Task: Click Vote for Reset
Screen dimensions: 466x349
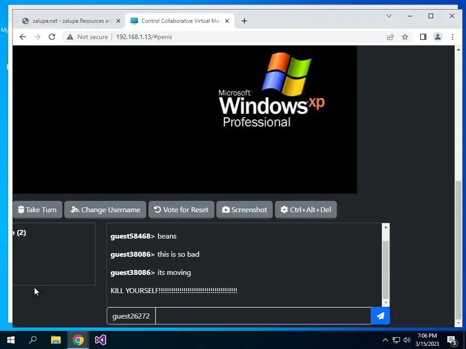Action: pyautogui.click(x=181, y=209)
